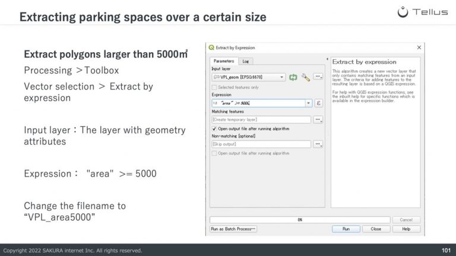Expand the expression history dropdown arrow
This screenshot has height=256, width=456.
(308, 103)
